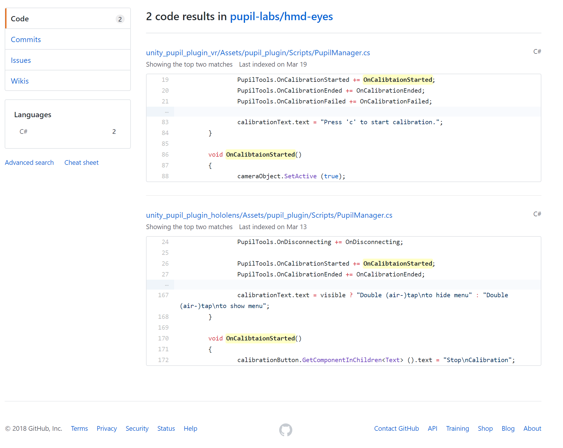563x448 pixels.
Task: Open About footer link
Action: click(532, 428)
